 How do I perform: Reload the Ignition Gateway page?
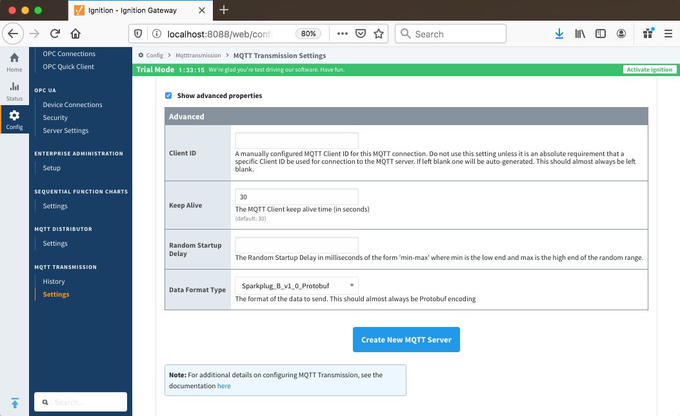[55, 34]
